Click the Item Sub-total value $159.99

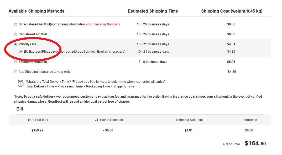pos(37,130)
